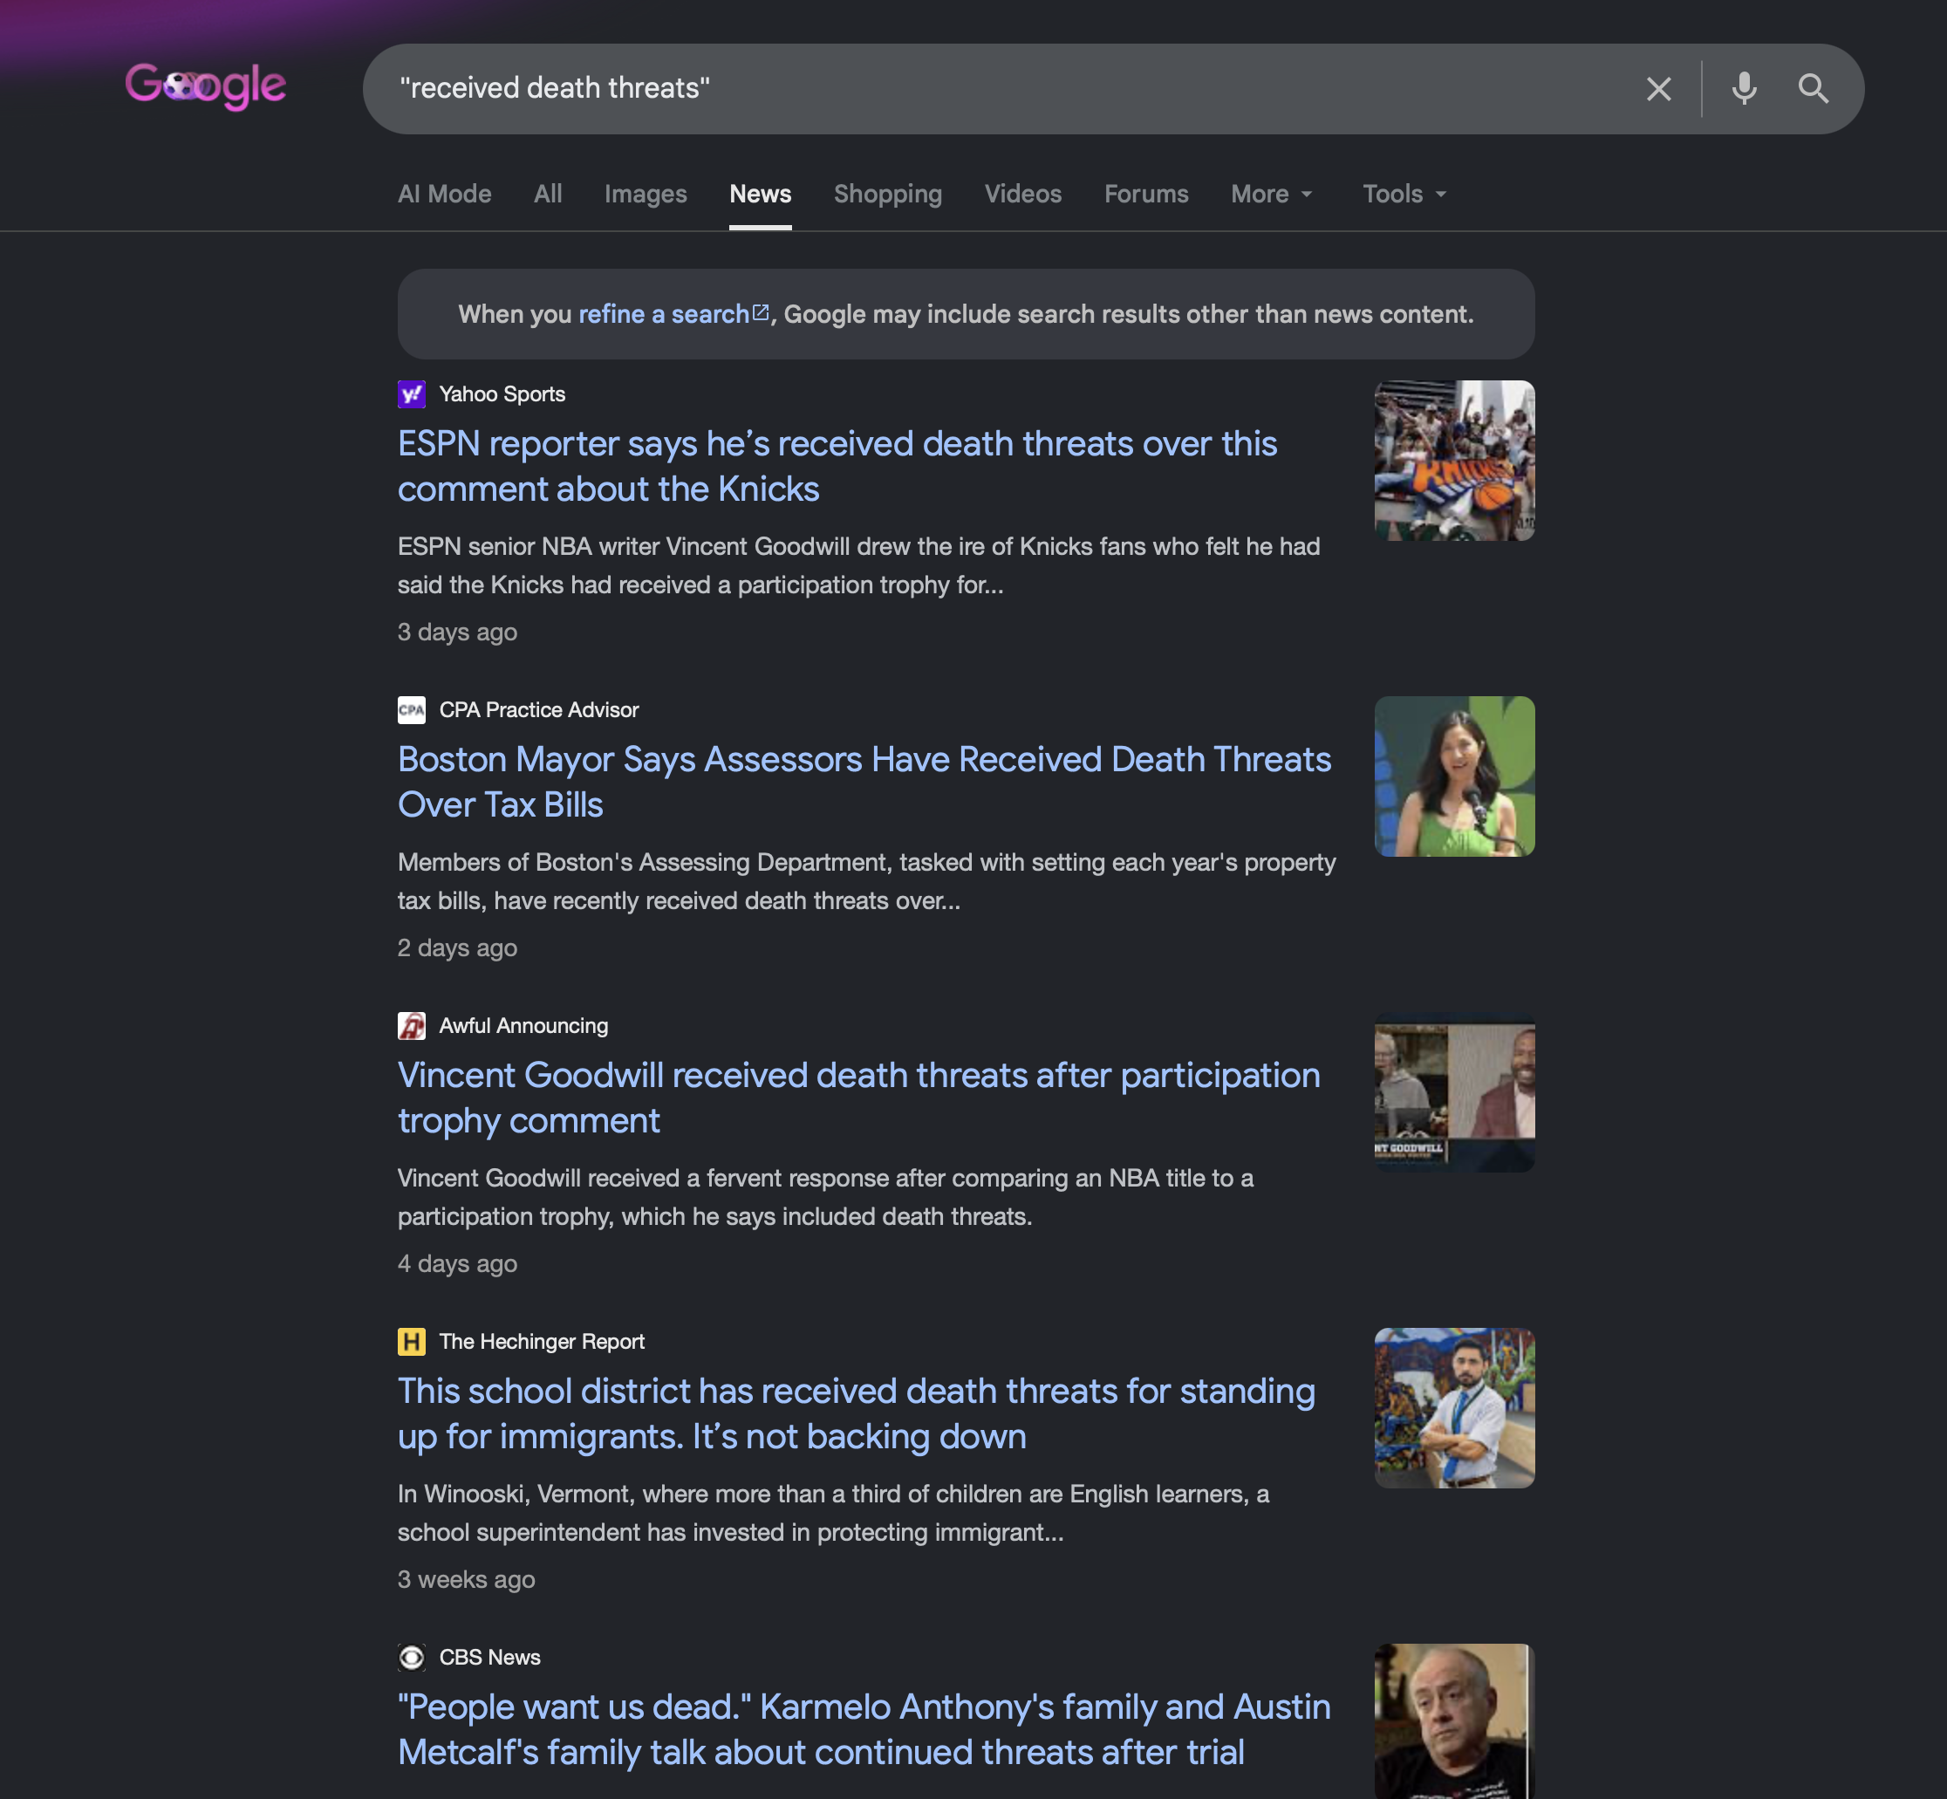Click the Vincent Goodwill video thumbnail

click(x=1454, y=1092)
